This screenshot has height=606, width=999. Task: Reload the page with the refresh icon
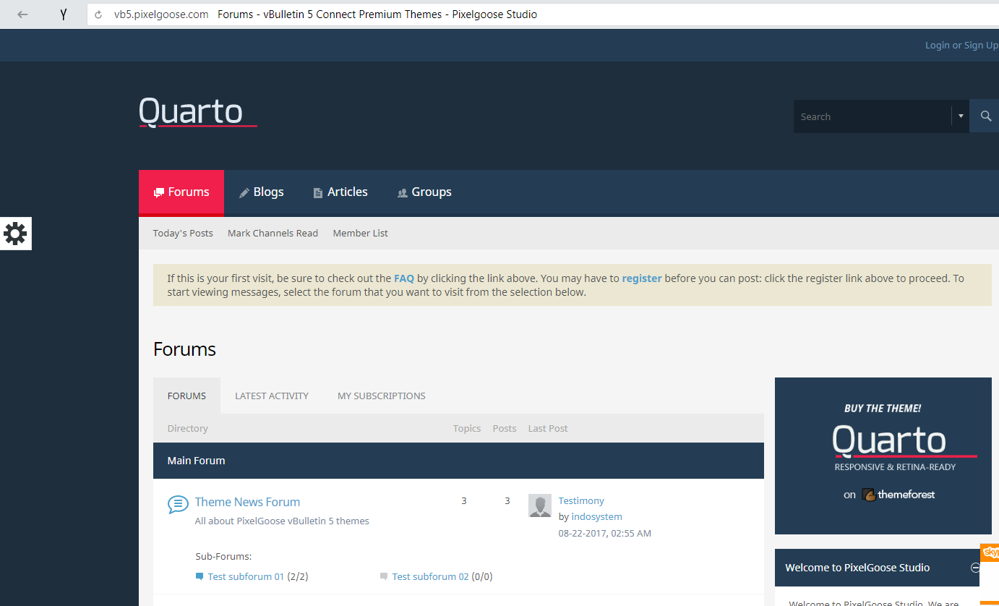98,14
